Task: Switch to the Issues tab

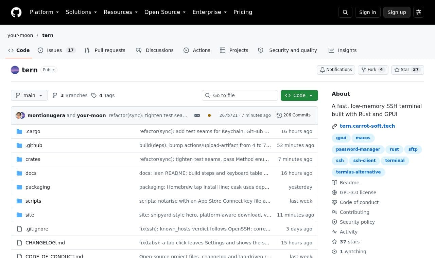Action: click(x=56, y=50)
